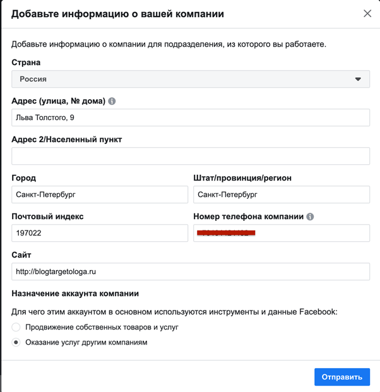Click the street address field "Льва Толстого, 9"
Viewport: 380px width, 392px height.
coord(191,118)
